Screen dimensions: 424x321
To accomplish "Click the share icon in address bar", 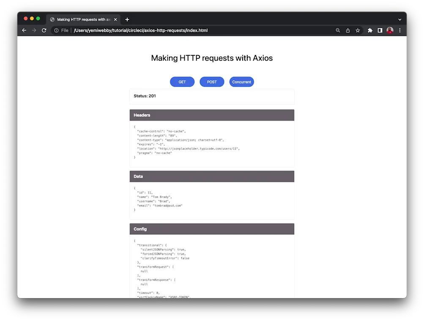I will click(348, 30).
